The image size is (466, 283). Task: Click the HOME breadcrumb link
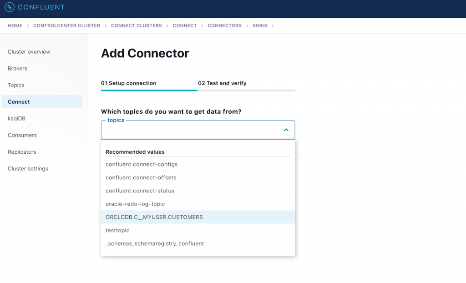point(14,25)
